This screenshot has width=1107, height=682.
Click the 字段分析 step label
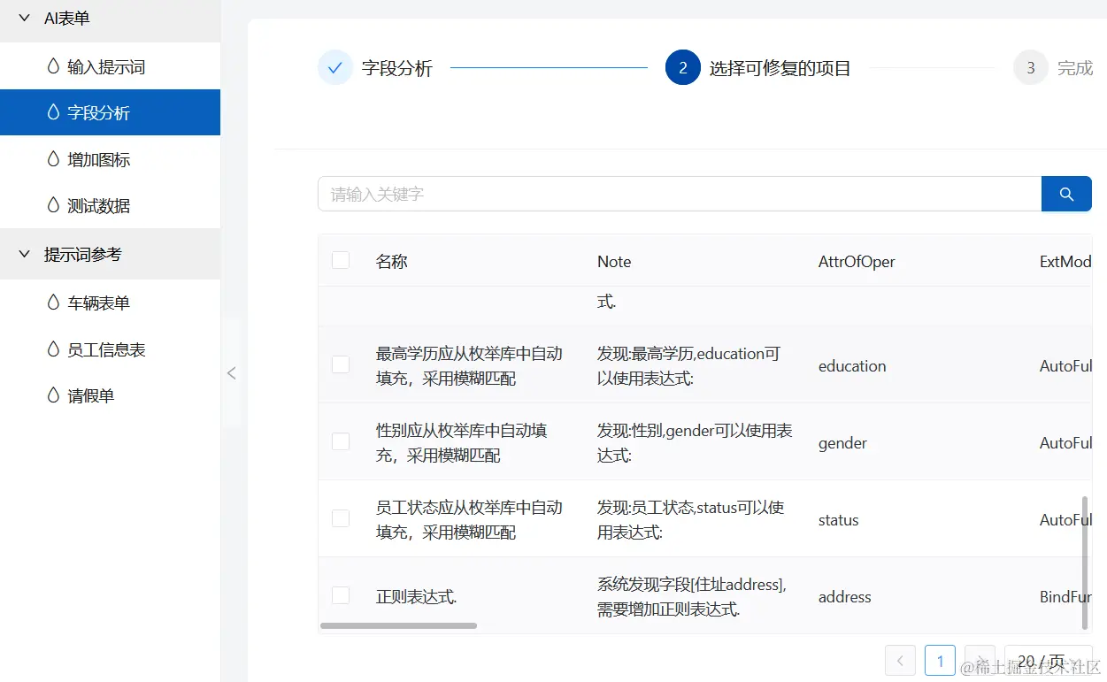(x=397, y=68)
